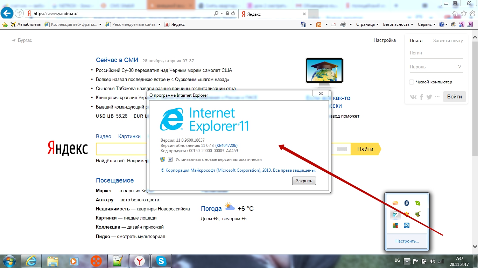This screenshot has height=268, width=478.
Task: Open the gear Tools icon
Action: [x=472, y=14]
